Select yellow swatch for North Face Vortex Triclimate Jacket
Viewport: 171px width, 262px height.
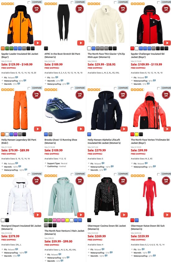pos(136,134)
